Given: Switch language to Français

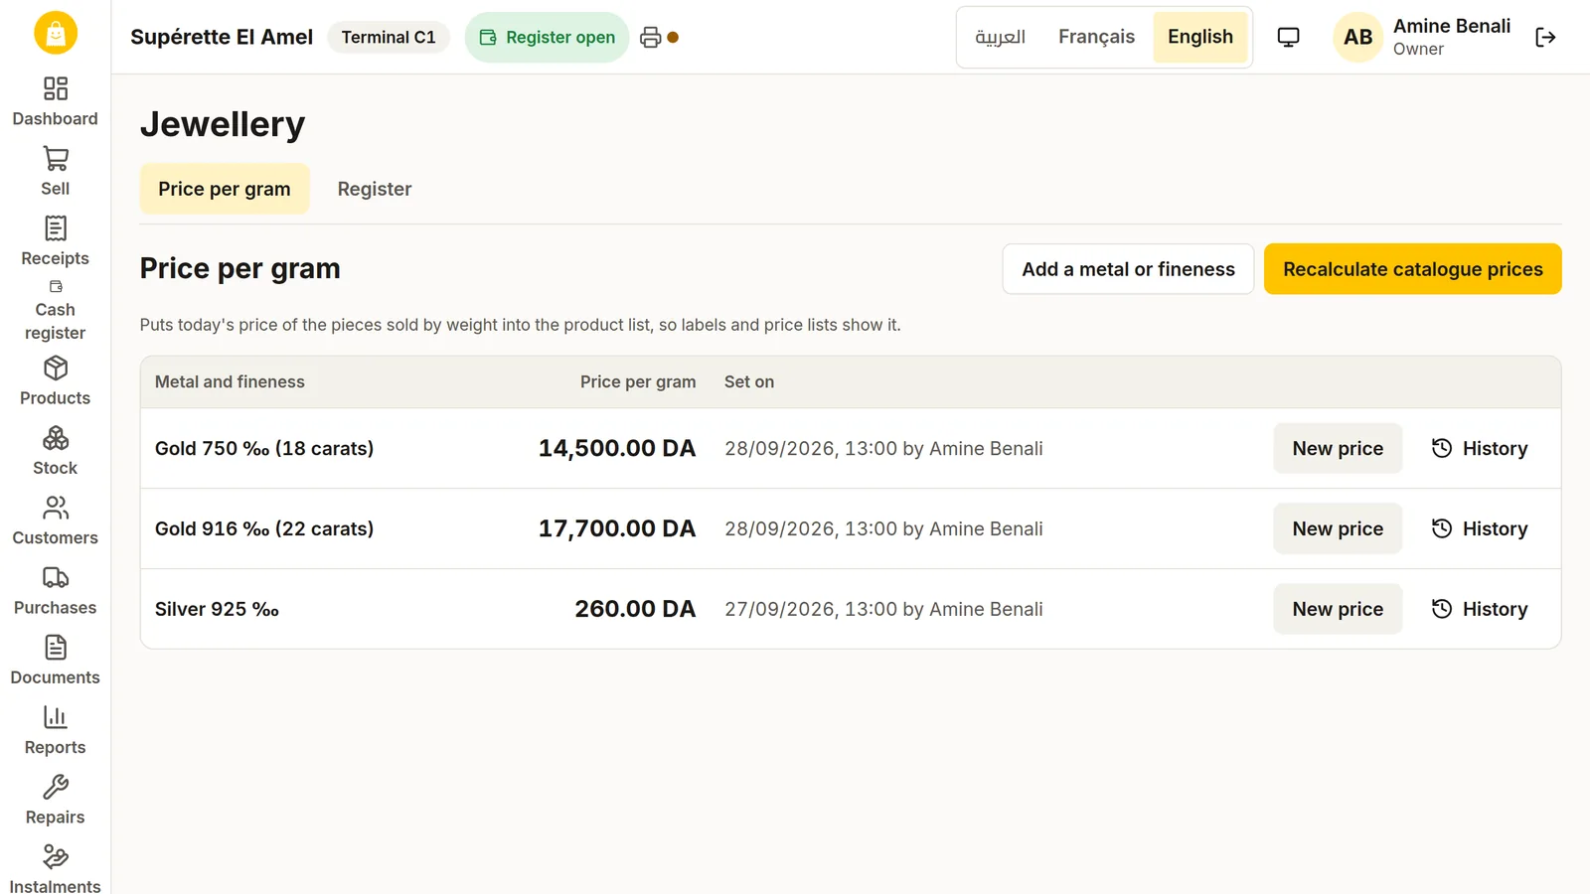Looking at the screenshot, I should (x=1096, y=37).
